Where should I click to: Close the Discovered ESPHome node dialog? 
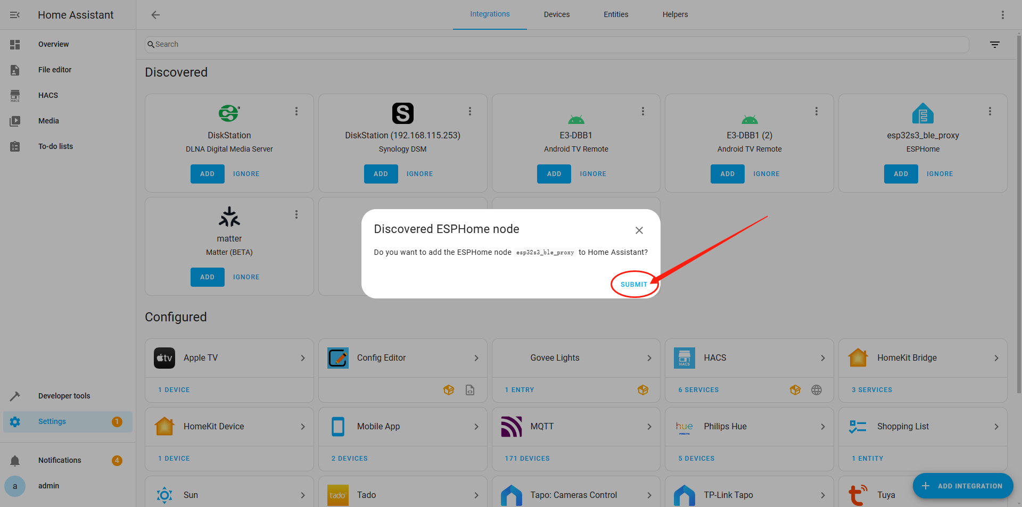(639, 230)
